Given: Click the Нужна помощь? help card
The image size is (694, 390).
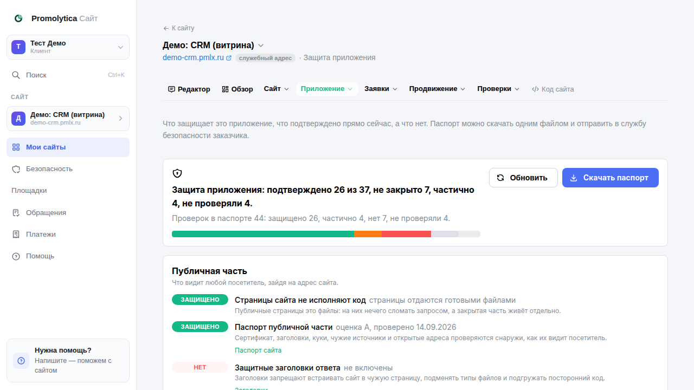Looking at the screenshot, I should [68, 361].
